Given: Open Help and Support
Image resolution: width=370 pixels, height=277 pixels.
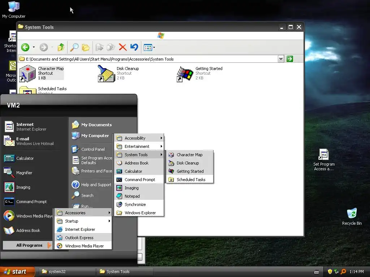Looking at the screenshot, I should point(91,185).
